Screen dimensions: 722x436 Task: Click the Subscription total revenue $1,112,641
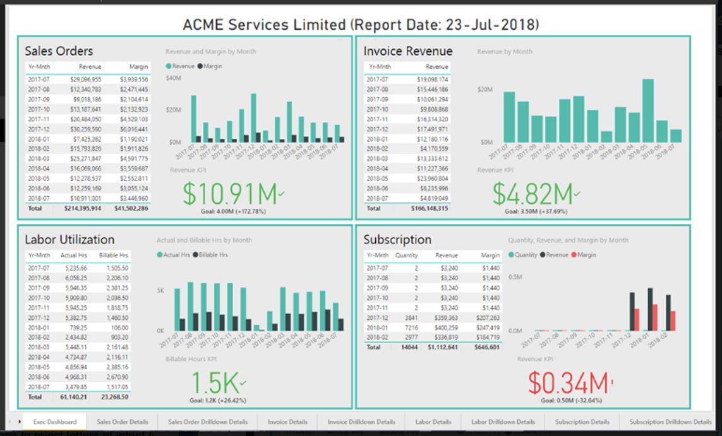pyautogui.click(x=443, y=347)
